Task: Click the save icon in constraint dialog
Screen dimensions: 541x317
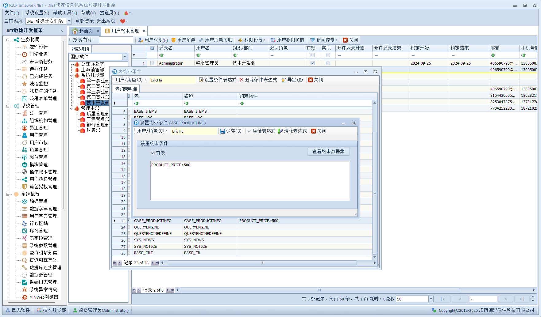Action: (x=222, y=131)
